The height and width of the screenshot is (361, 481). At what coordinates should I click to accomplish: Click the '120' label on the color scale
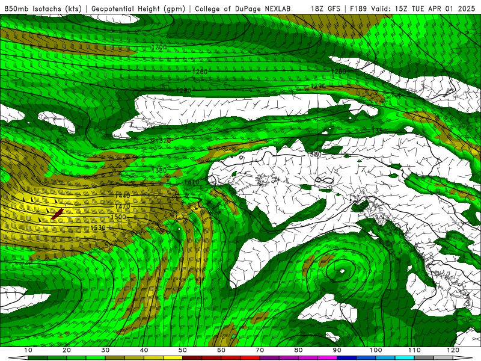click(453, 350)
